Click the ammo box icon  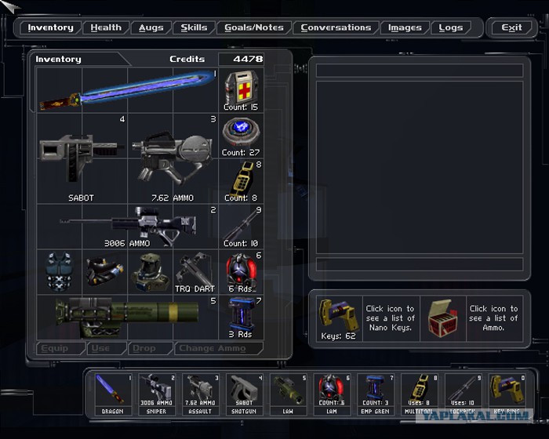[443, 318]
